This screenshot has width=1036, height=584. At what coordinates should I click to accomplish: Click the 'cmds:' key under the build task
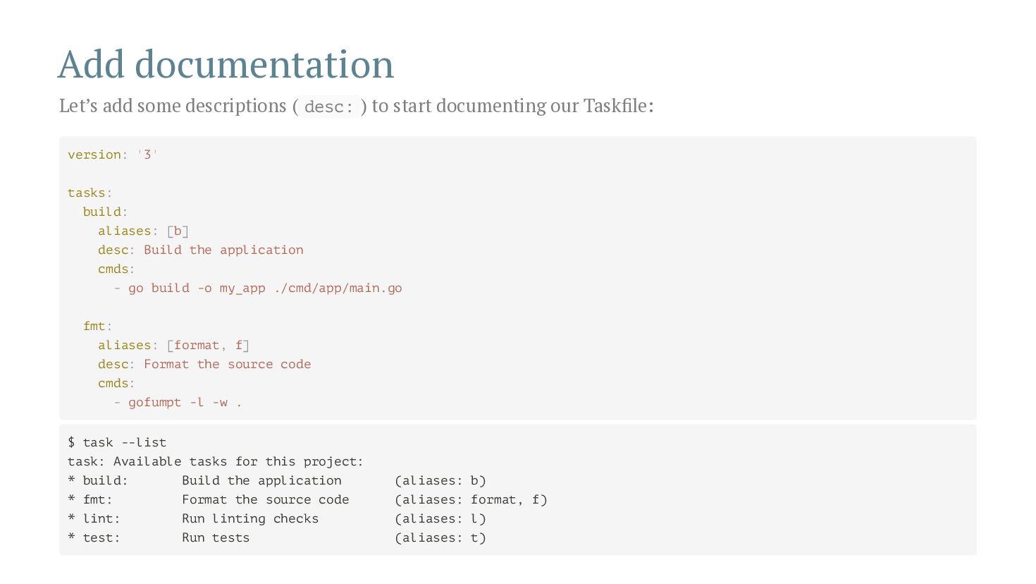coord(116,269)
